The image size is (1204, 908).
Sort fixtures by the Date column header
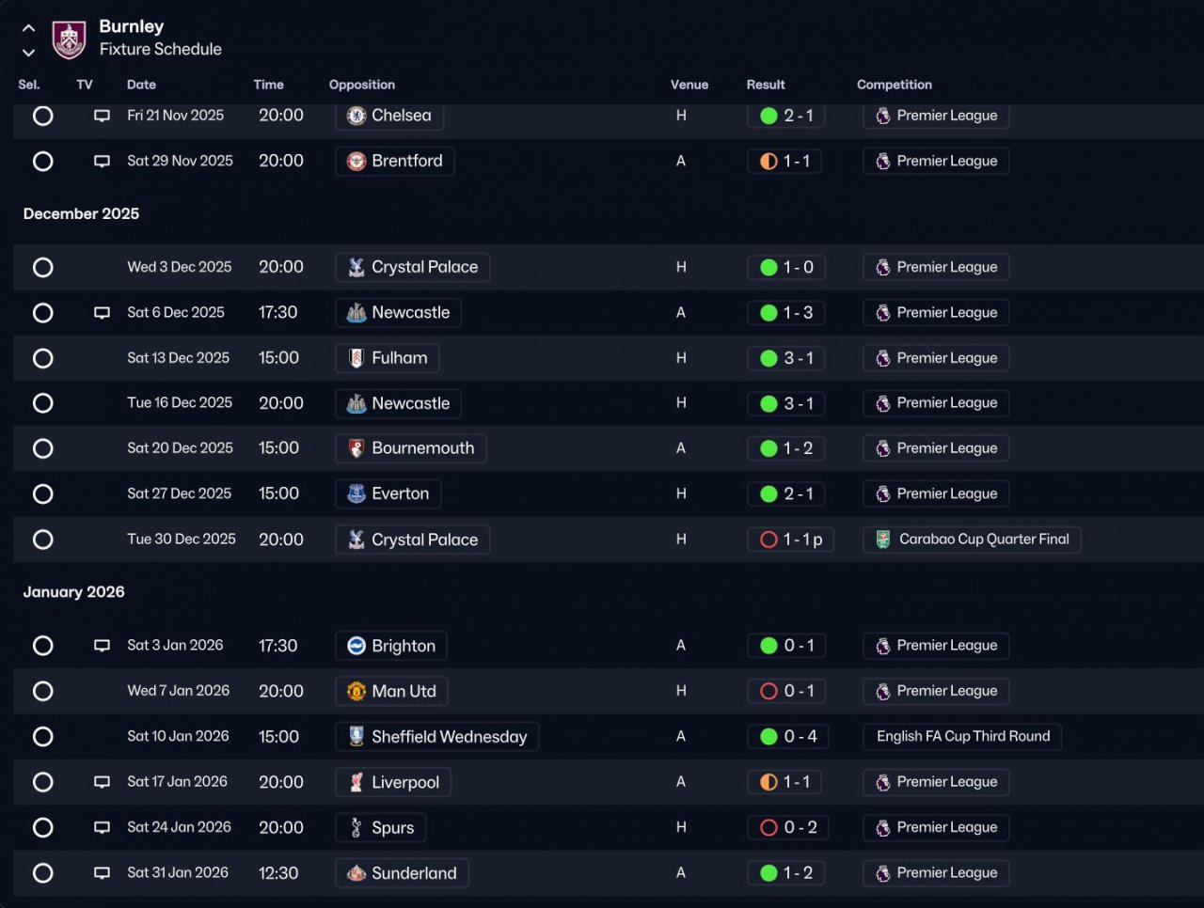(x=141, y=85)
